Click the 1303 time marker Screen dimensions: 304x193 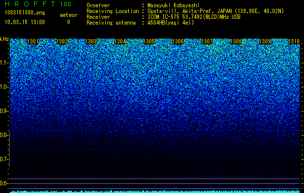click(x=91, y=41)
